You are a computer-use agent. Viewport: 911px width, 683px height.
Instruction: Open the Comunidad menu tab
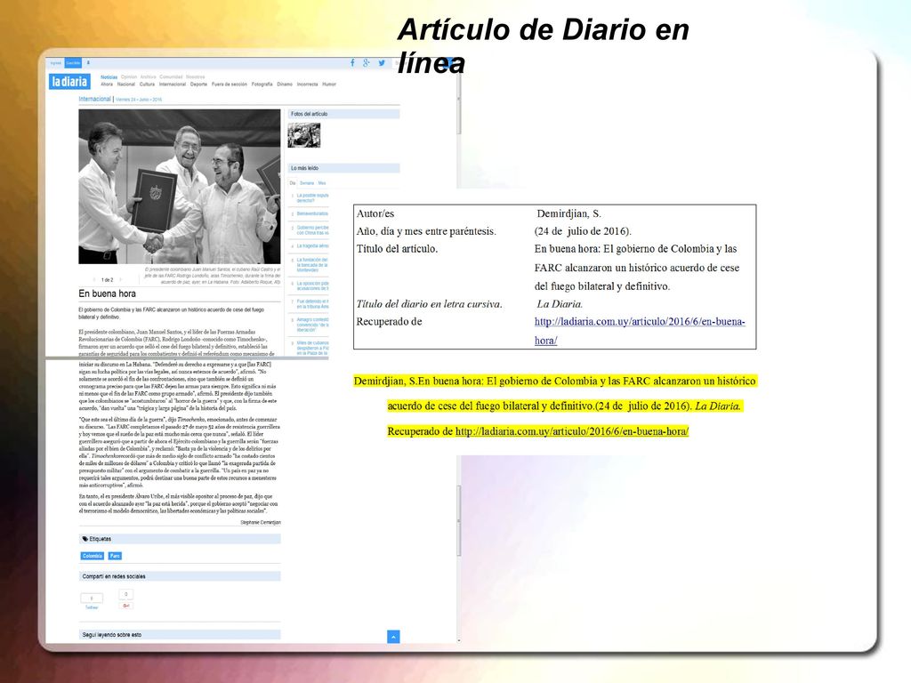click(171, 76)
